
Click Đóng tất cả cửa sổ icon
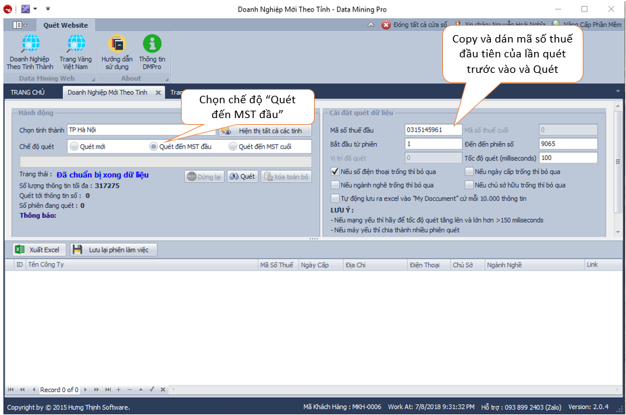click(x=386, y=25)
